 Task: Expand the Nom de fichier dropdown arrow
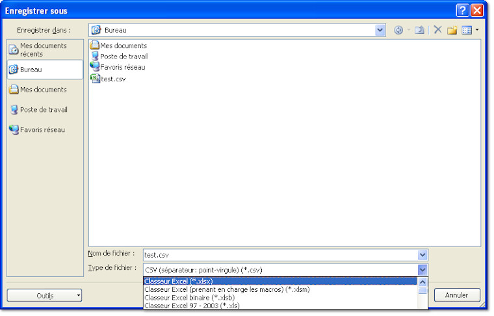(422, 256)
